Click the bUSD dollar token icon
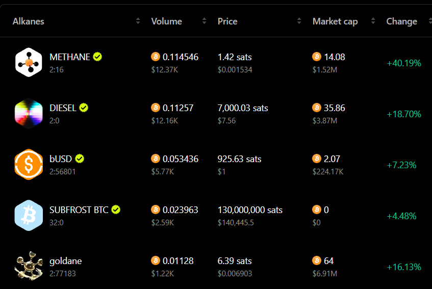 click(29, 164)
